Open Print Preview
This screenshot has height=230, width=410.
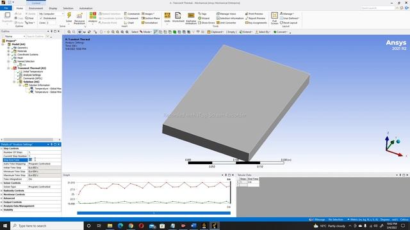[254, 14]
